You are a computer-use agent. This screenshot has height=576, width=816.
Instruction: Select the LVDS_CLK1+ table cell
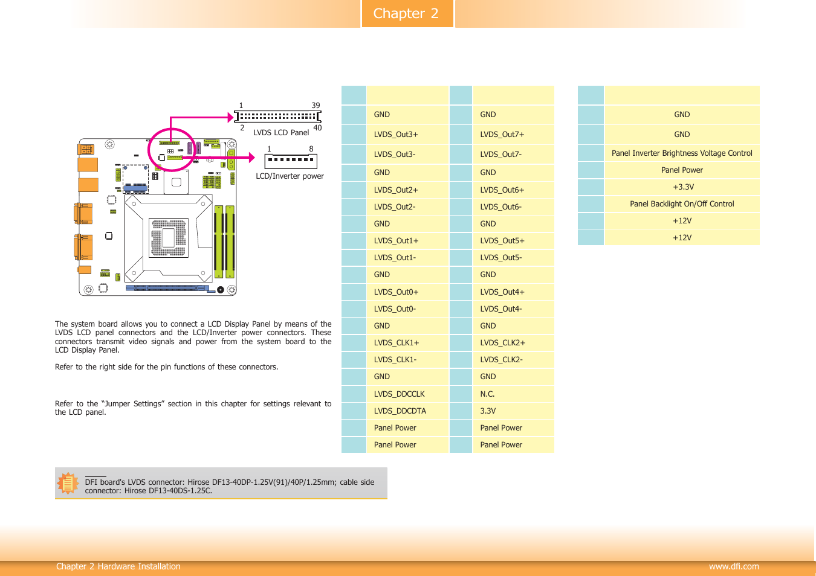[x=407, y=343]
